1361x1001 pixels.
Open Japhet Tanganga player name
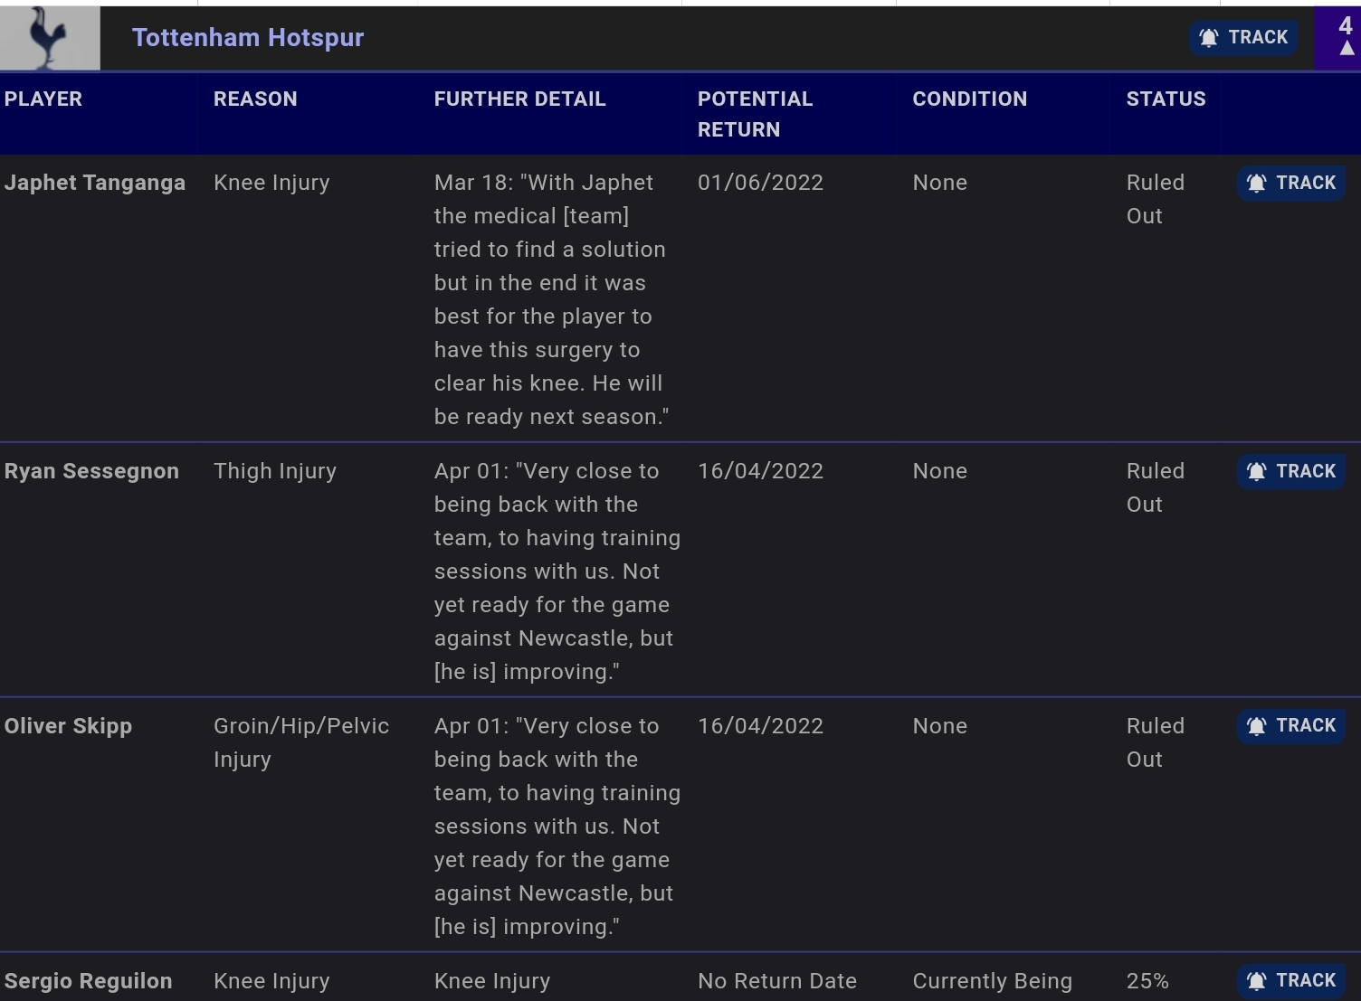pos(94,183)
